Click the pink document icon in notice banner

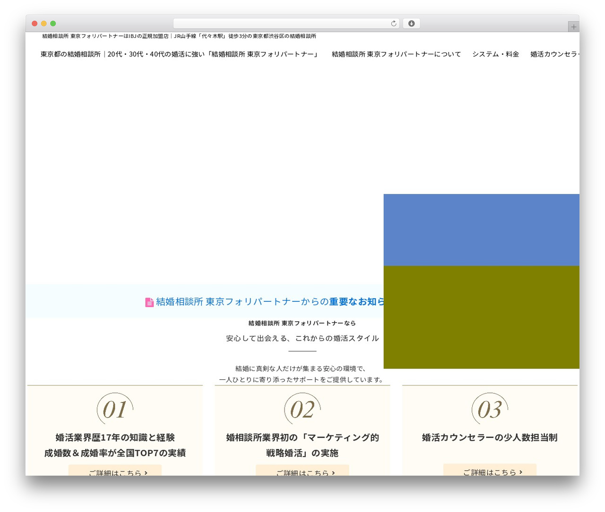[149, 302]
